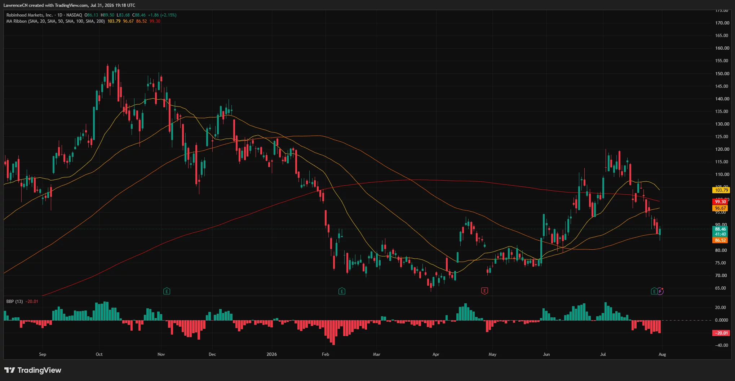The image size is (735, 381).
Task: Select the BBP (13) indicator legend
Action: (x=14, y=301)
